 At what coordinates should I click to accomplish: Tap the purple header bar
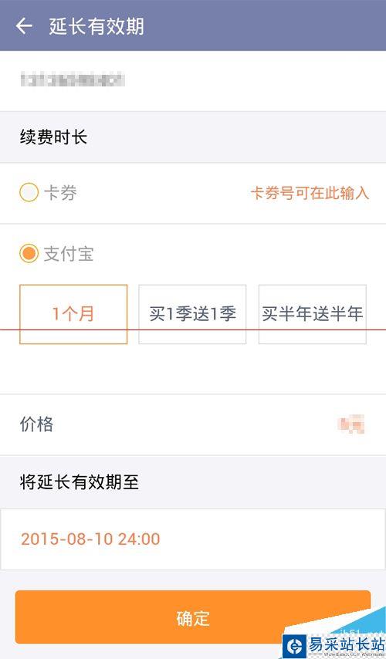[x=193, y=25]
